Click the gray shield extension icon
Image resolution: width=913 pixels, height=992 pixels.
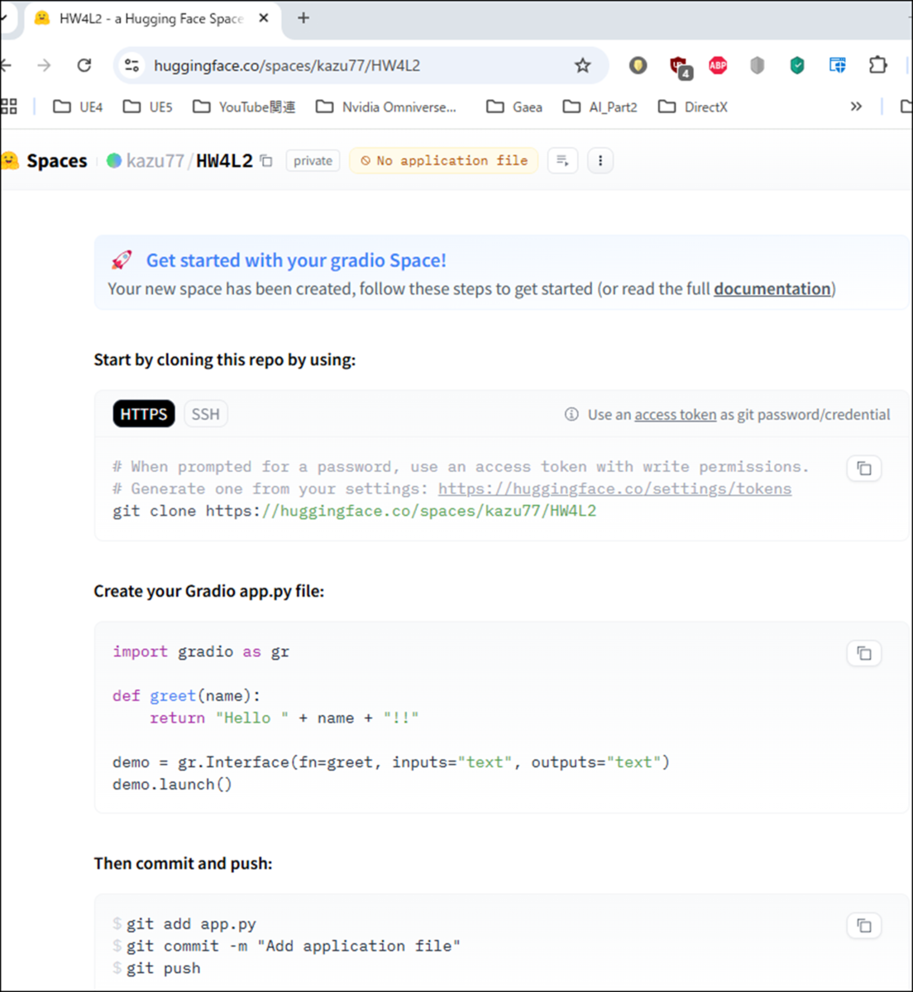tap(757, 65)
